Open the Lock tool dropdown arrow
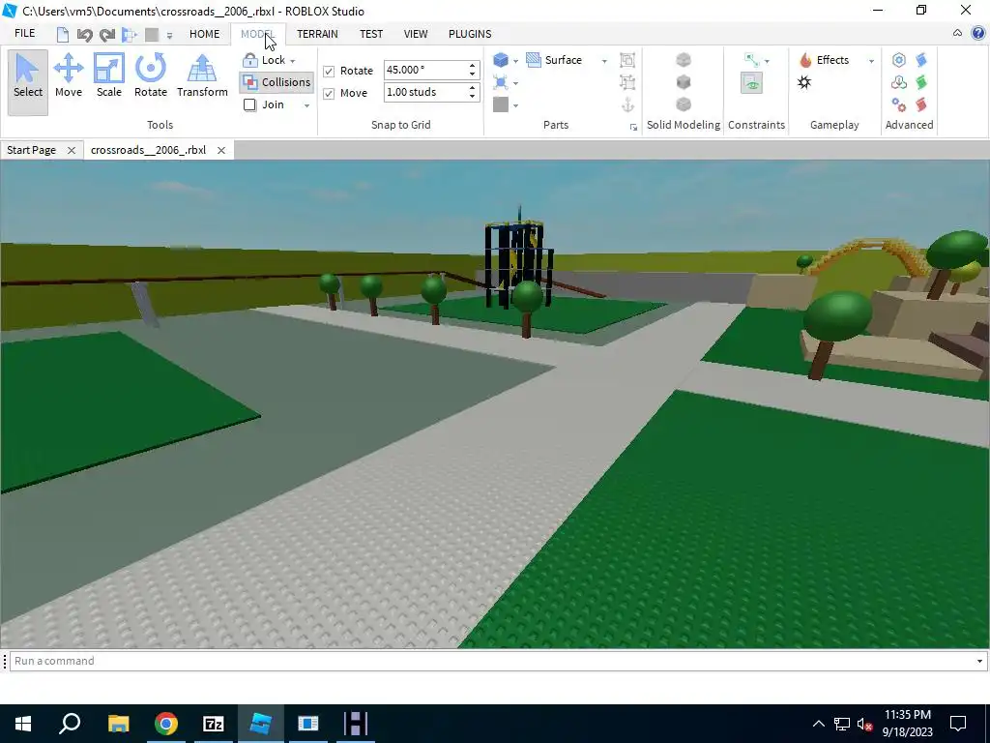 pyautogui.click(x=292, y=61)
